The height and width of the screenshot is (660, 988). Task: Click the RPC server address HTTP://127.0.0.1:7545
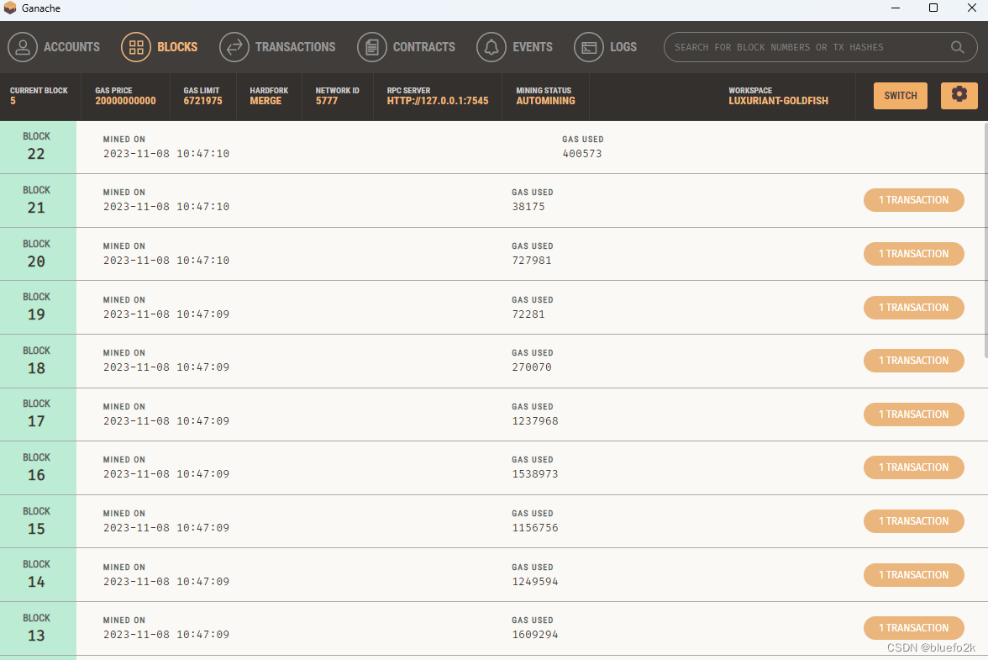[437, 101]
